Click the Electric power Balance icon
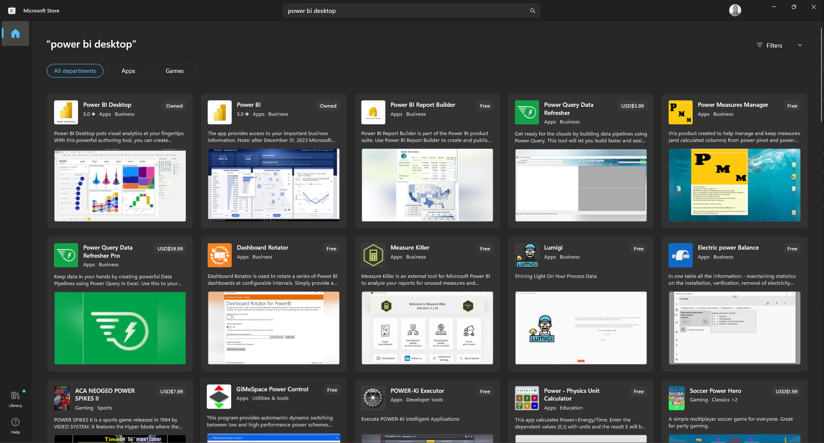 click(680, 255)
